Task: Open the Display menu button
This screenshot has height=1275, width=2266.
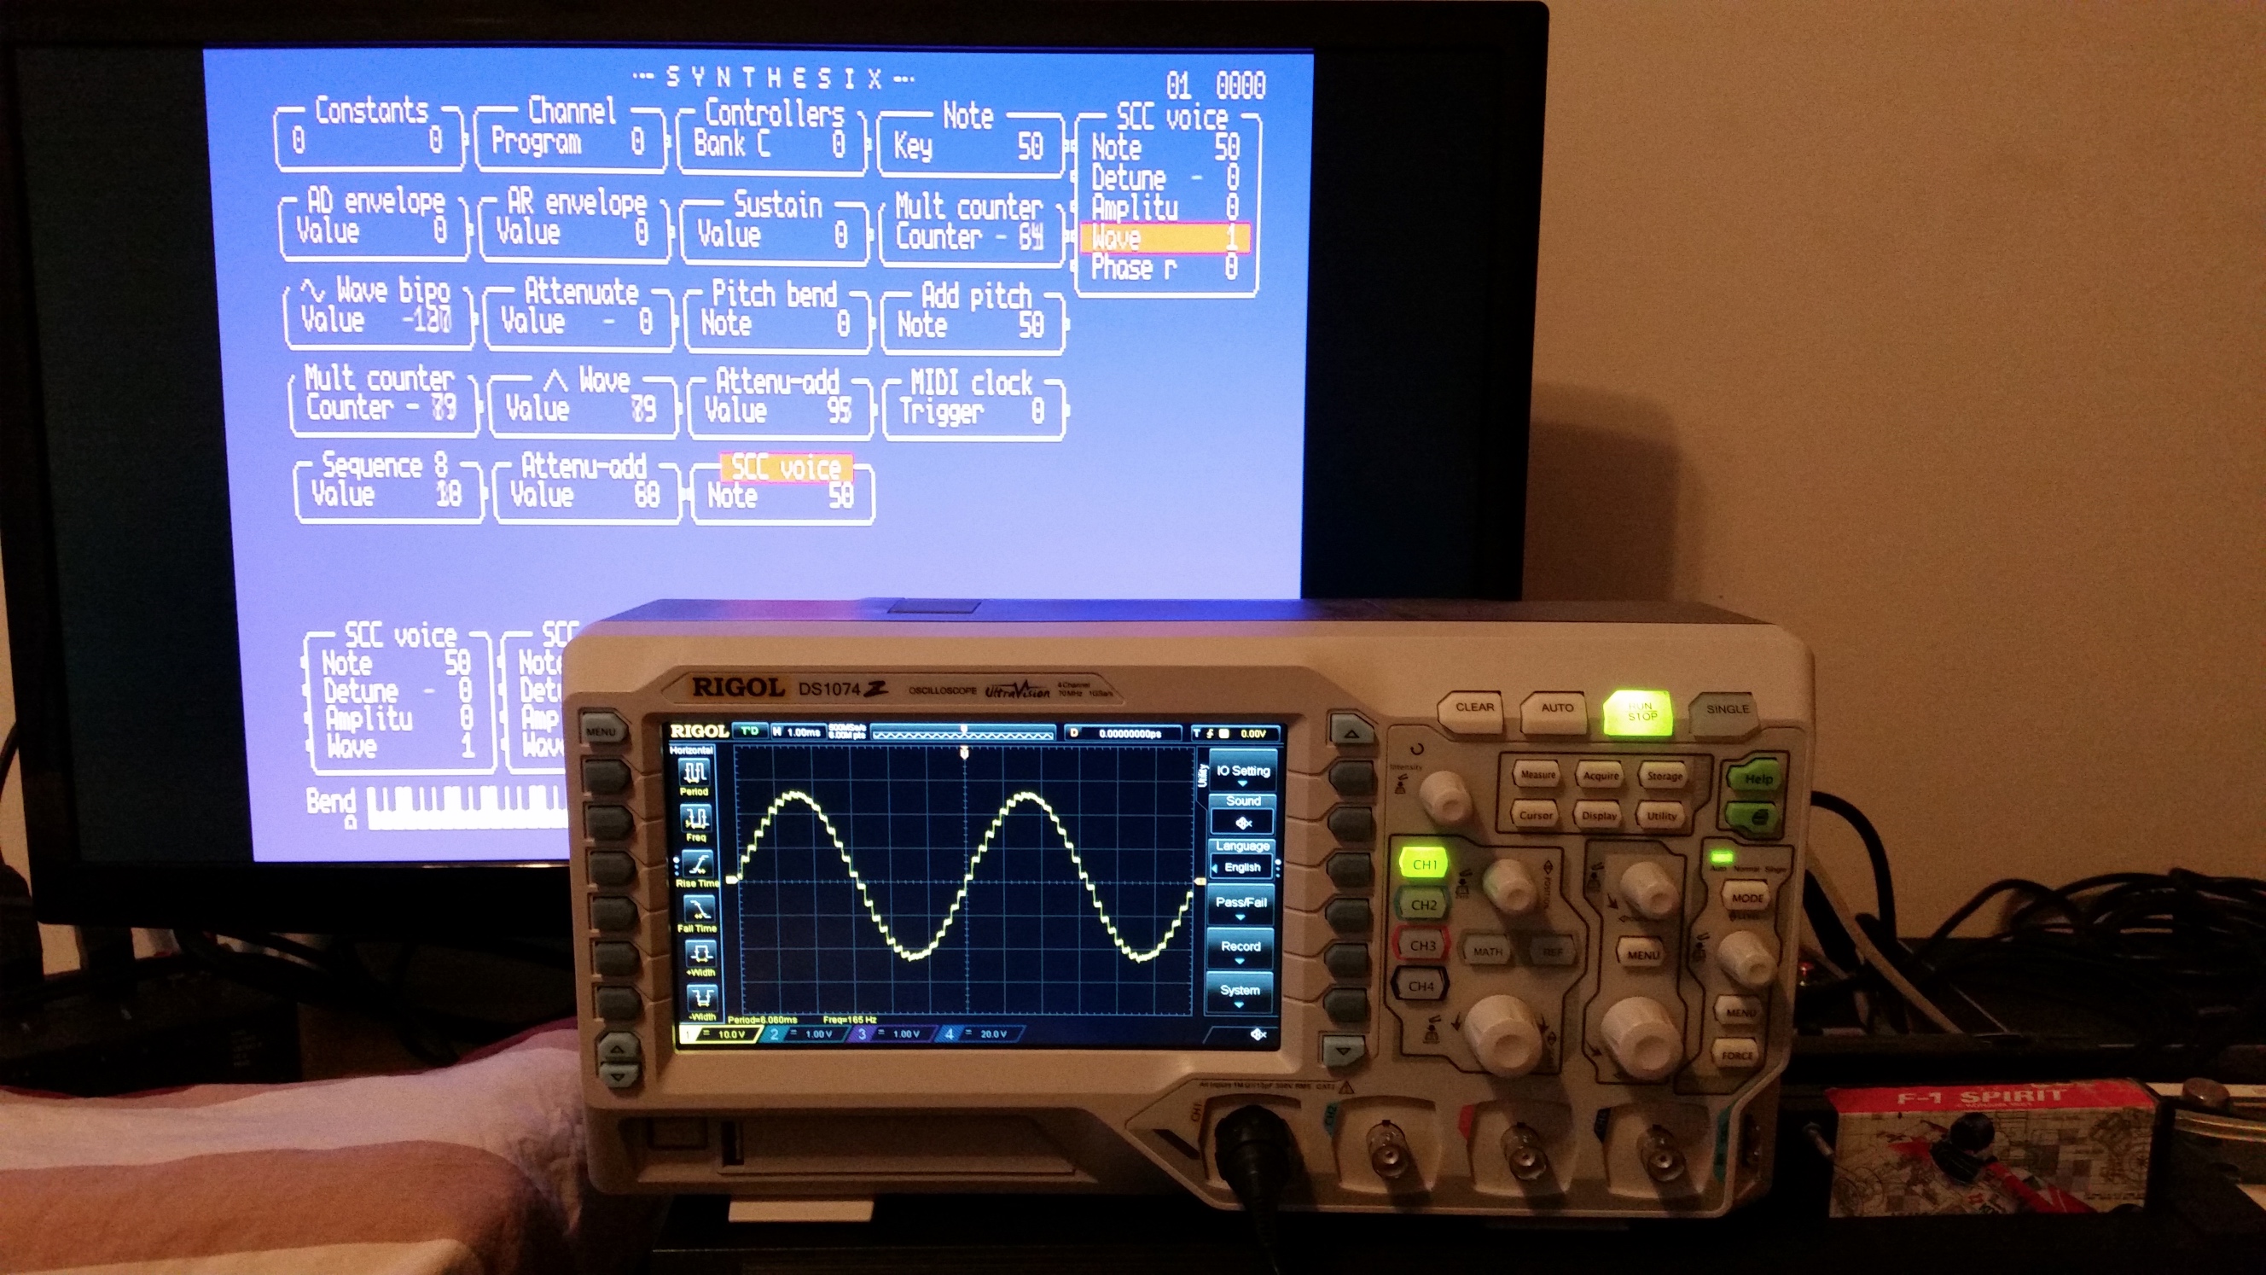Action: (x=1598, y=816)
